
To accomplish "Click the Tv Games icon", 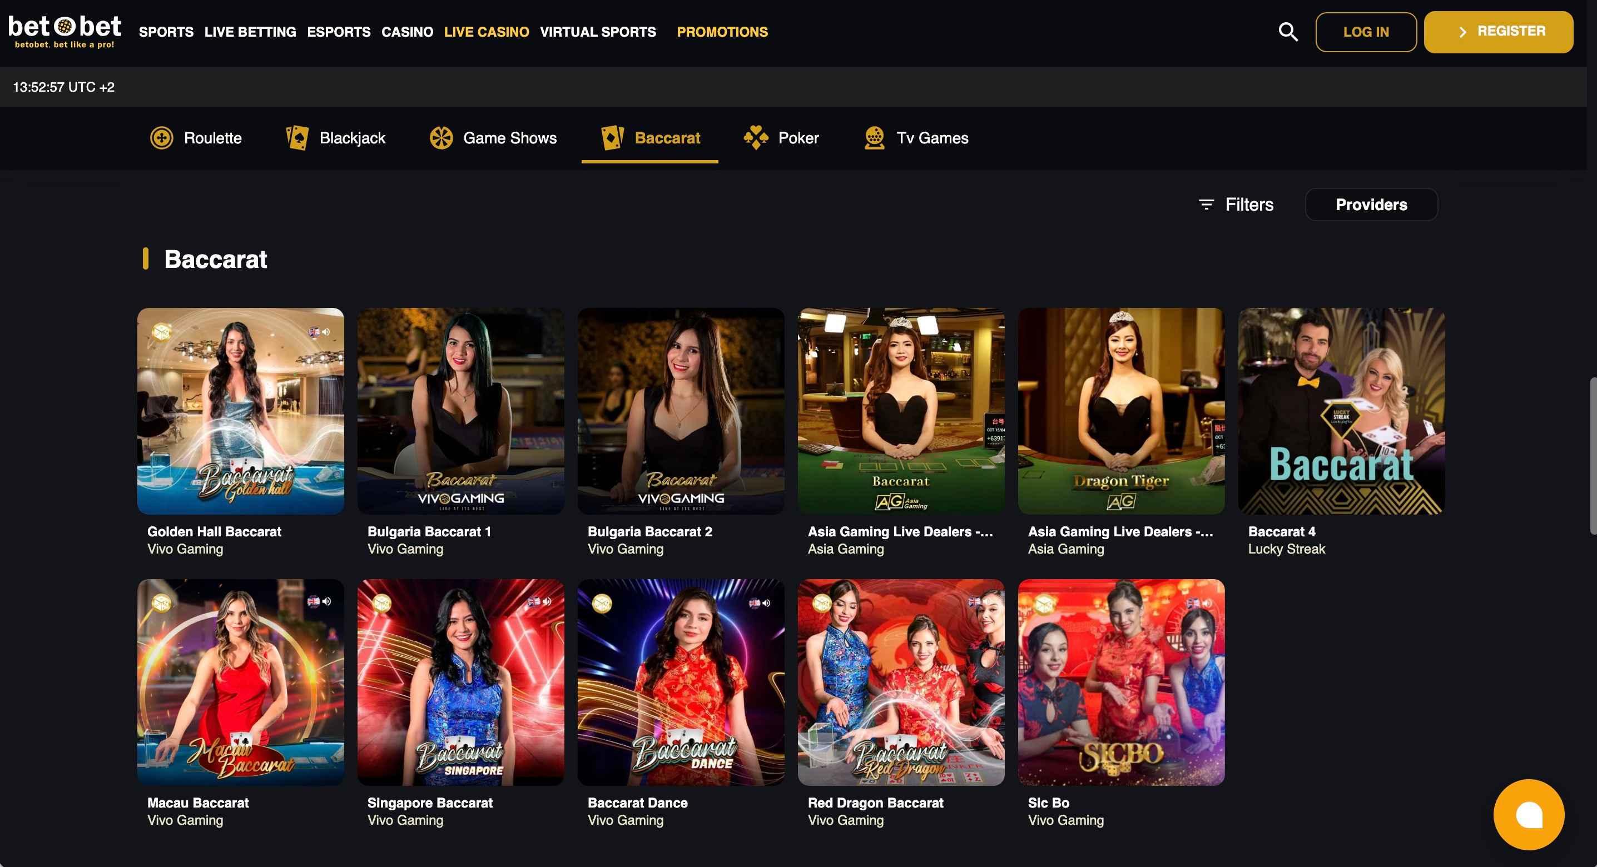I will click(874, 138).
